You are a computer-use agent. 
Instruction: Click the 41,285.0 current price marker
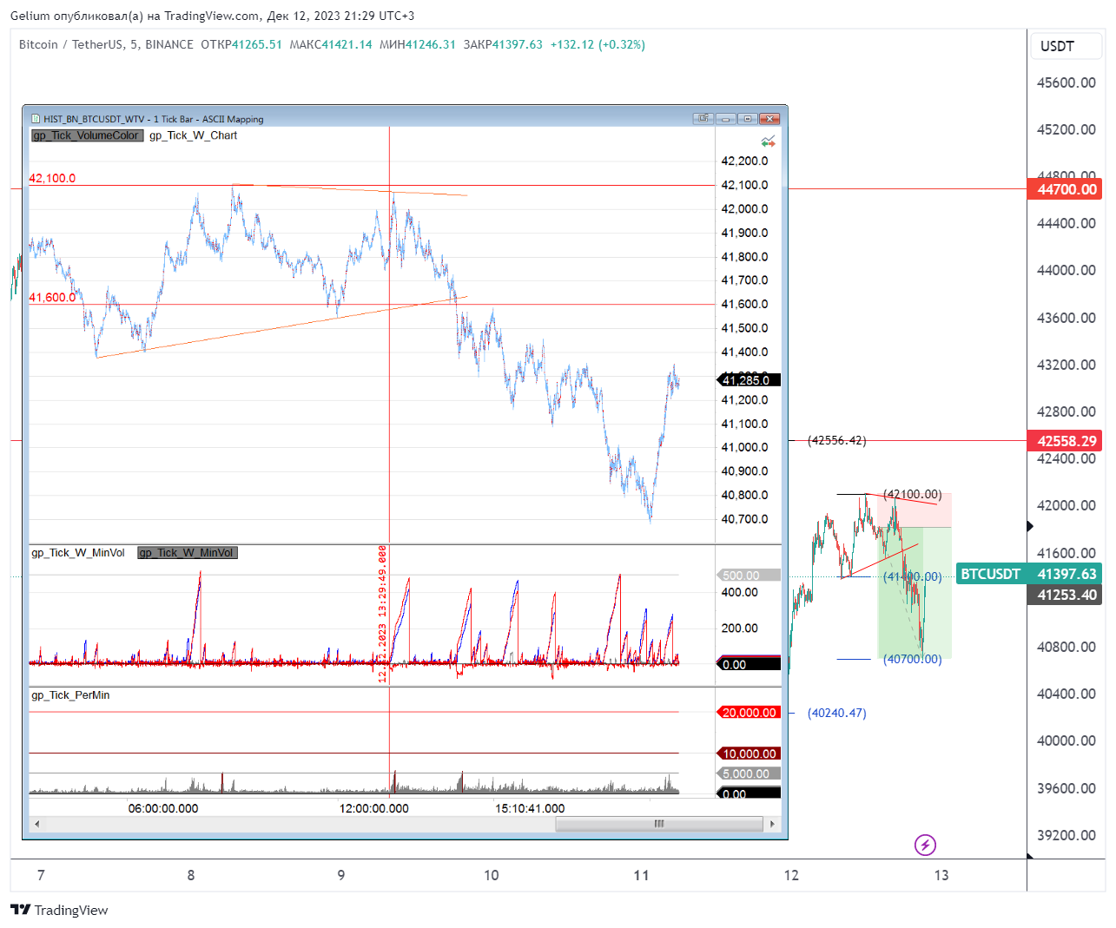tap(748, 380)
